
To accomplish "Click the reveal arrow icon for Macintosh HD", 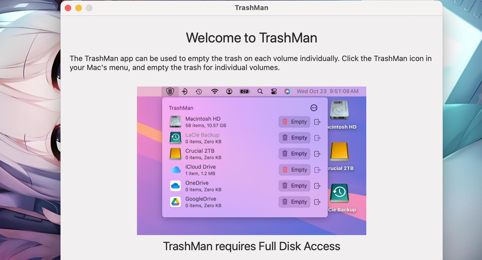I will (317, 122).
